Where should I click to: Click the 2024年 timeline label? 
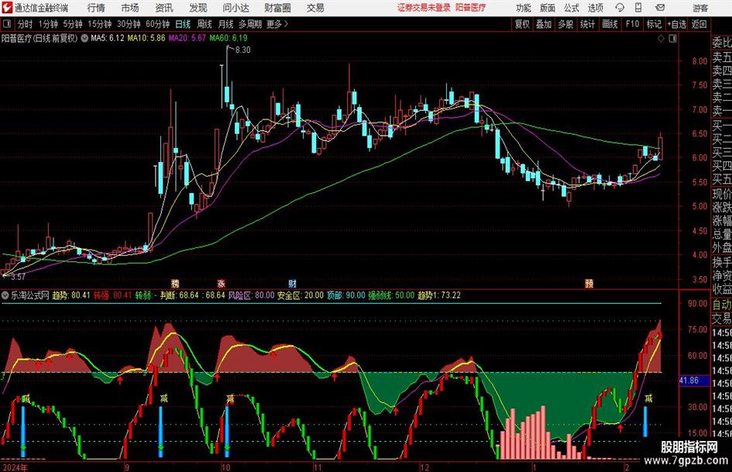(x=15, y=467)
